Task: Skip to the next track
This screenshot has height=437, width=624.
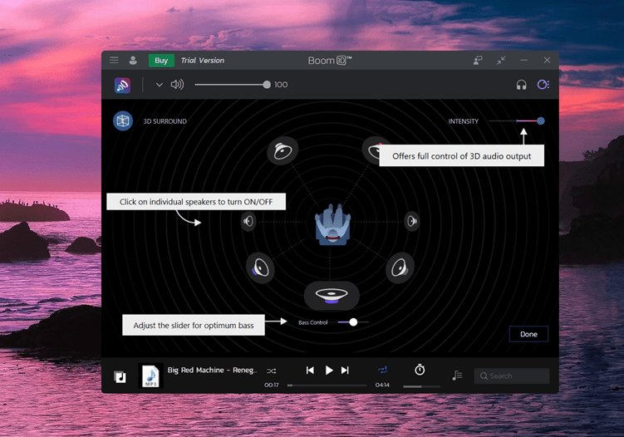Action: point(345,371)
